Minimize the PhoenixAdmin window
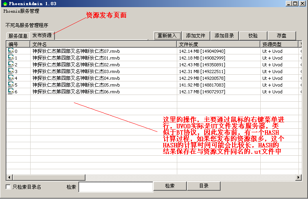This screenshot has height=199, width=308. (x=289, y=3)
